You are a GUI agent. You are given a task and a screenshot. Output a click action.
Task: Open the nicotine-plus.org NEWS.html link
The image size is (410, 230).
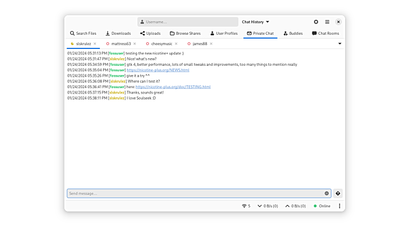coord(158,70)
